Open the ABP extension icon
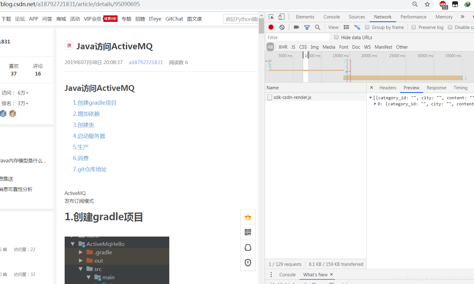Viewport: 474px width, 284px height. point(443,4)
